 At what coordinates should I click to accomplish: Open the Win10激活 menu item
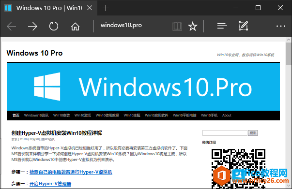point(83,116)
